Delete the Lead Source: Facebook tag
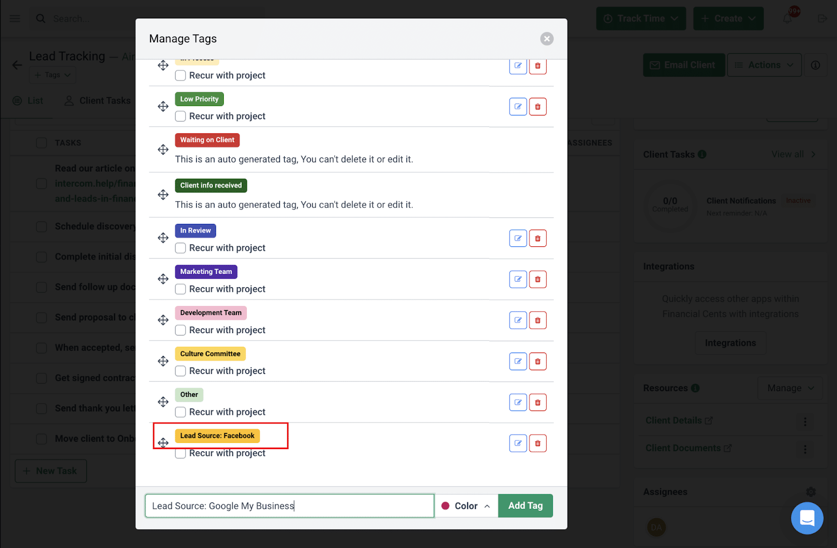The height and width of the screenshot is (548, 837). [x=538, y=443]
